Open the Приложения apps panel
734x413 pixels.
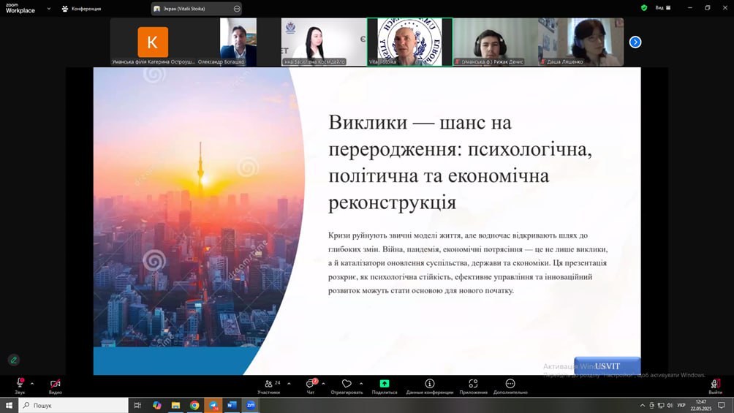coord(473,385)
